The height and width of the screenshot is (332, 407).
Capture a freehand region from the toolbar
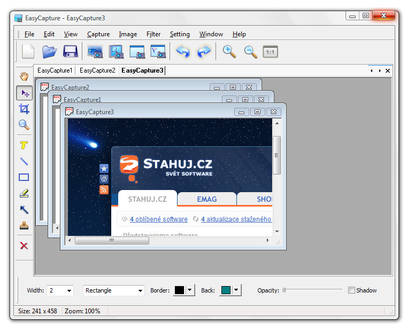pyautogui.click(x=158, y=51)
